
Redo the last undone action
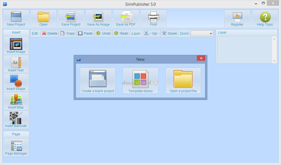coord(121,33)
